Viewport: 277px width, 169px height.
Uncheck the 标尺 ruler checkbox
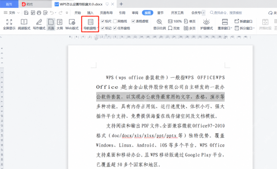coord(102,22)
